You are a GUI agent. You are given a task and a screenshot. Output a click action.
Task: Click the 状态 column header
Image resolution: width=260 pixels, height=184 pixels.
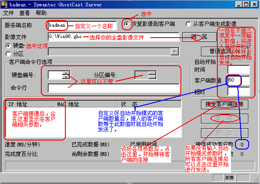[x=149, y=104]
